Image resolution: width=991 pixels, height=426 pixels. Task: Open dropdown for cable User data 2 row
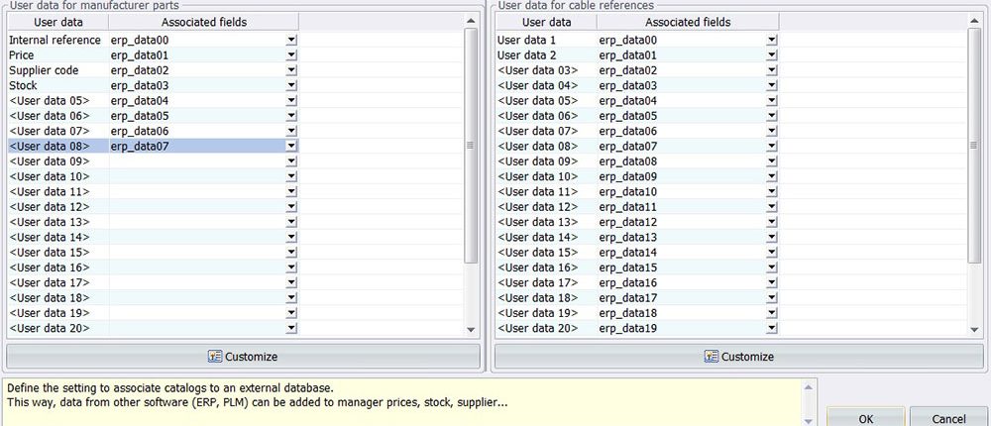772,55
